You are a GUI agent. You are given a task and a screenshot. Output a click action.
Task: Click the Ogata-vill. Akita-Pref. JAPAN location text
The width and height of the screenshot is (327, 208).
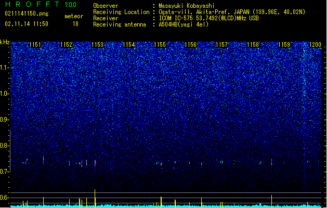(232, 12)
